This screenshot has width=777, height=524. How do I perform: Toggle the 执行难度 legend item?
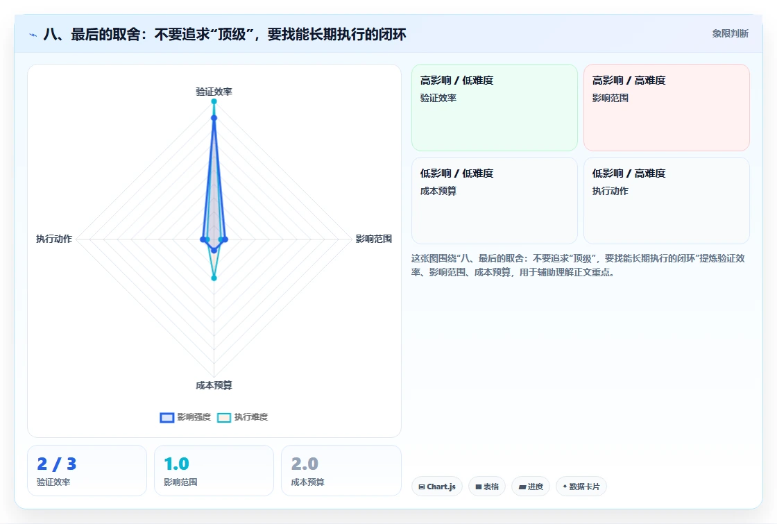[x=243, y=417]
